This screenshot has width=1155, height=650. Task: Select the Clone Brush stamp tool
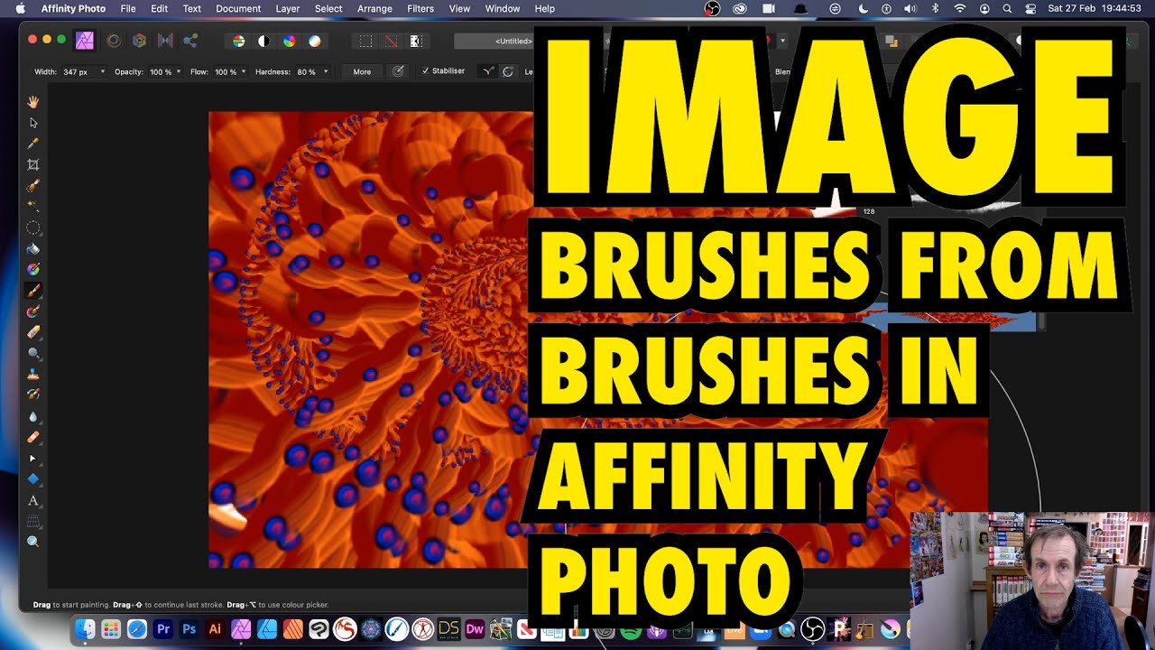[x=33, y=374]
